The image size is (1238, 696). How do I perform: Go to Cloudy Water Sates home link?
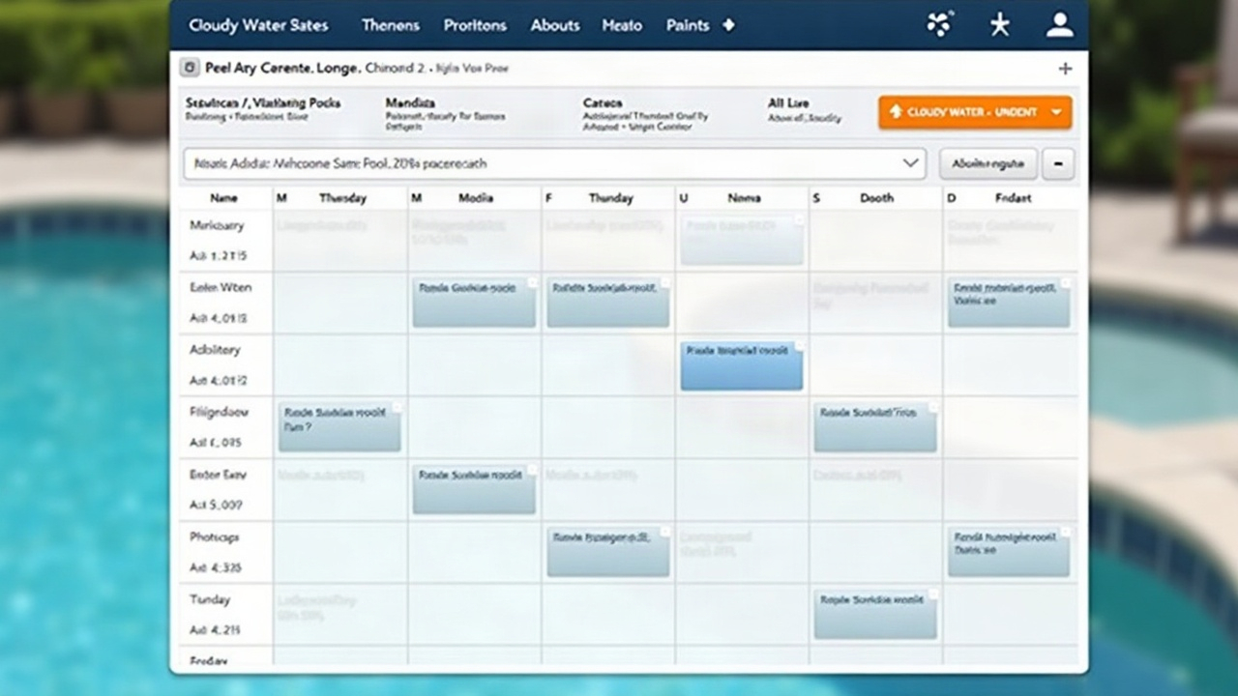tap(258, 25)
